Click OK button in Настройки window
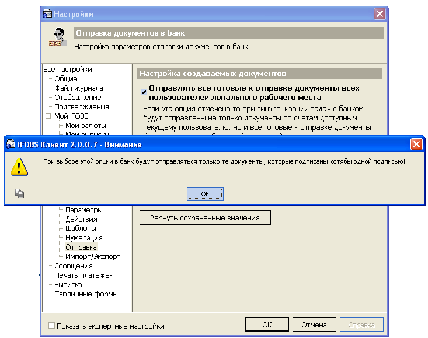This screenshot has width=428, height=338. pos(267,325)
